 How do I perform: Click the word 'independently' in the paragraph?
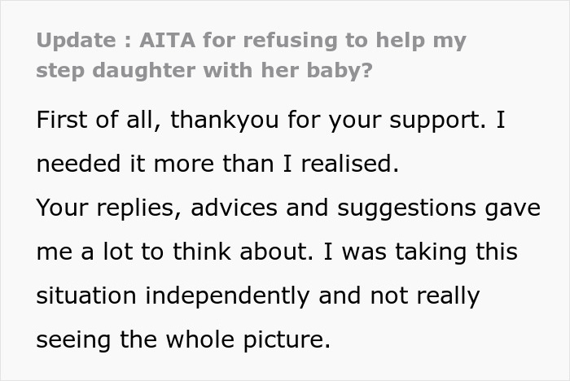click(x=227, y=296)
